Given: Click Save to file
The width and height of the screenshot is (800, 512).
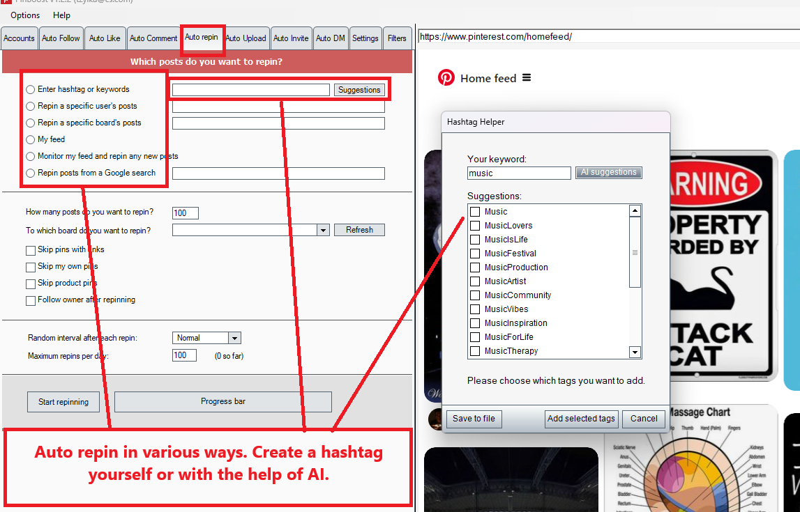Looking at the screenshot, I should point(474,418).
